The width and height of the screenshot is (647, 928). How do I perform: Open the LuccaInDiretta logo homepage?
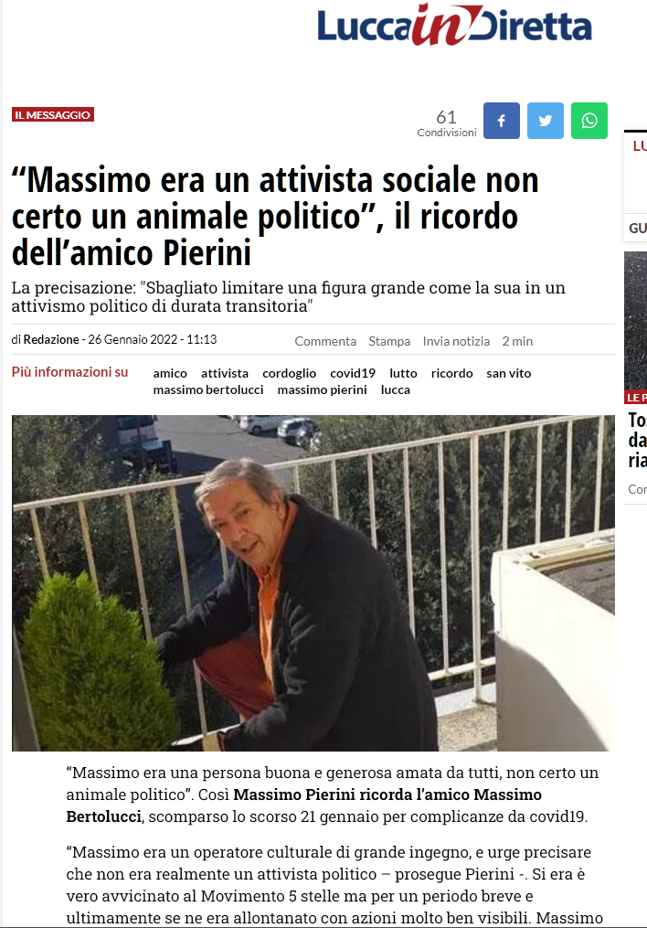pos(454,26)
